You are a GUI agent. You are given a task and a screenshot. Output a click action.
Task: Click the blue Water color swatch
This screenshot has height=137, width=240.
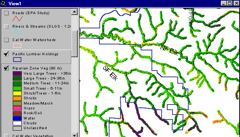[x=17, y=118]
